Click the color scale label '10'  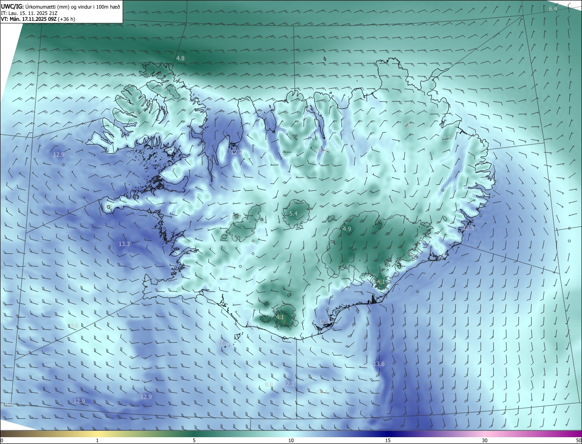point(291,441)
